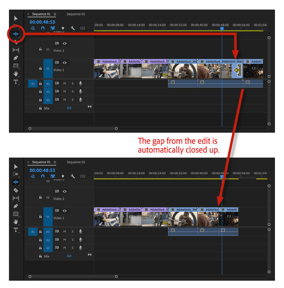This screenshot has width=284, height=288.
Task: Select the Razor tool in lower timeline panel
Action: [x=16, y=190]
